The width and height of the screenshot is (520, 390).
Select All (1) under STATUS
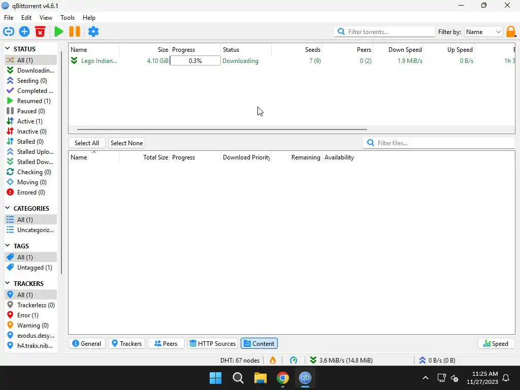click(x=31, y=60)
